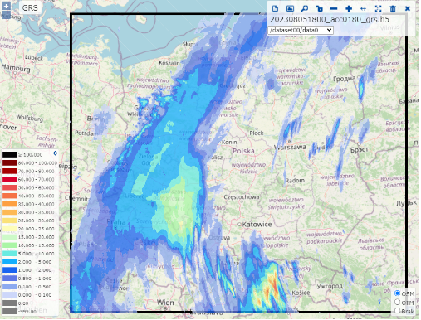Toggle the unlock padlock icon

[319, 8]
